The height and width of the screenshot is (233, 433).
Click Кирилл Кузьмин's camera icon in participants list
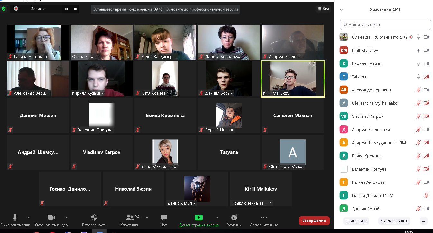click(x=426, y=64)
